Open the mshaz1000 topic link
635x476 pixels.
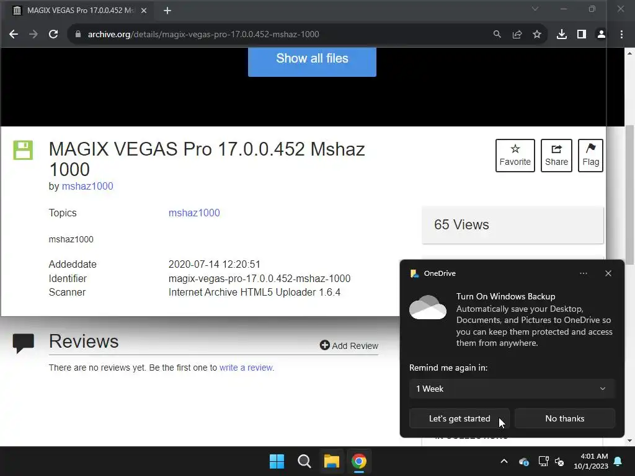tap(194, 213)
